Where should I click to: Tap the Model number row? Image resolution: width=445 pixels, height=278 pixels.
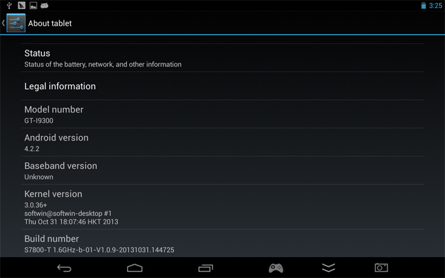point(222,114)
